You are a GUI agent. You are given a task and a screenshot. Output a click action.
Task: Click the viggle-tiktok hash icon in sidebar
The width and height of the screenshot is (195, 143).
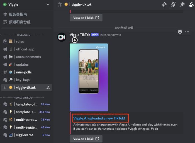click(x=5, y=87)
